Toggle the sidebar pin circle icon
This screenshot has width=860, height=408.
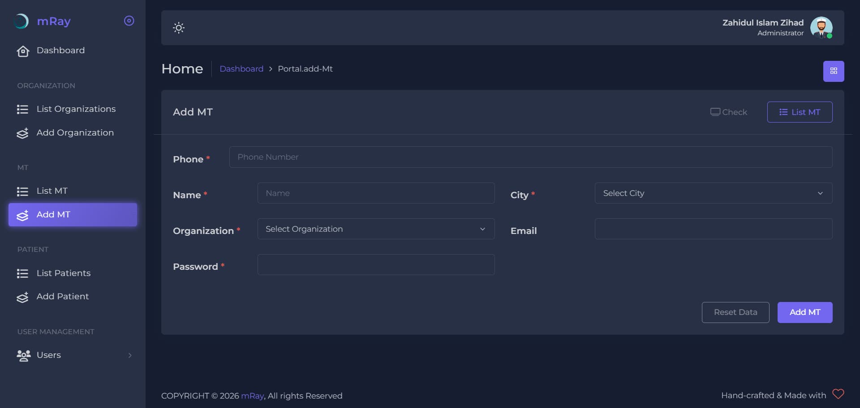pos(129,21)
